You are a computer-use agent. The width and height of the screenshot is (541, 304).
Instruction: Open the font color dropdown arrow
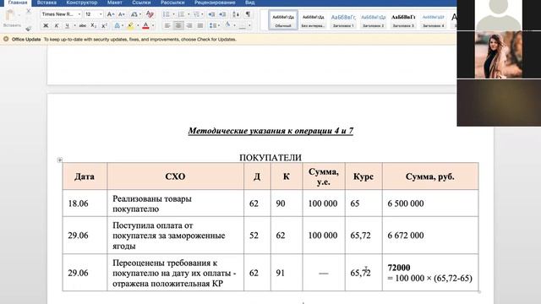coord(153,25)
